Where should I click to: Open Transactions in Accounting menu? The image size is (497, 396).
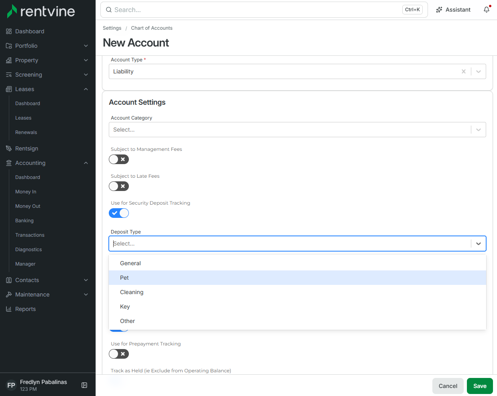[30, 235]
